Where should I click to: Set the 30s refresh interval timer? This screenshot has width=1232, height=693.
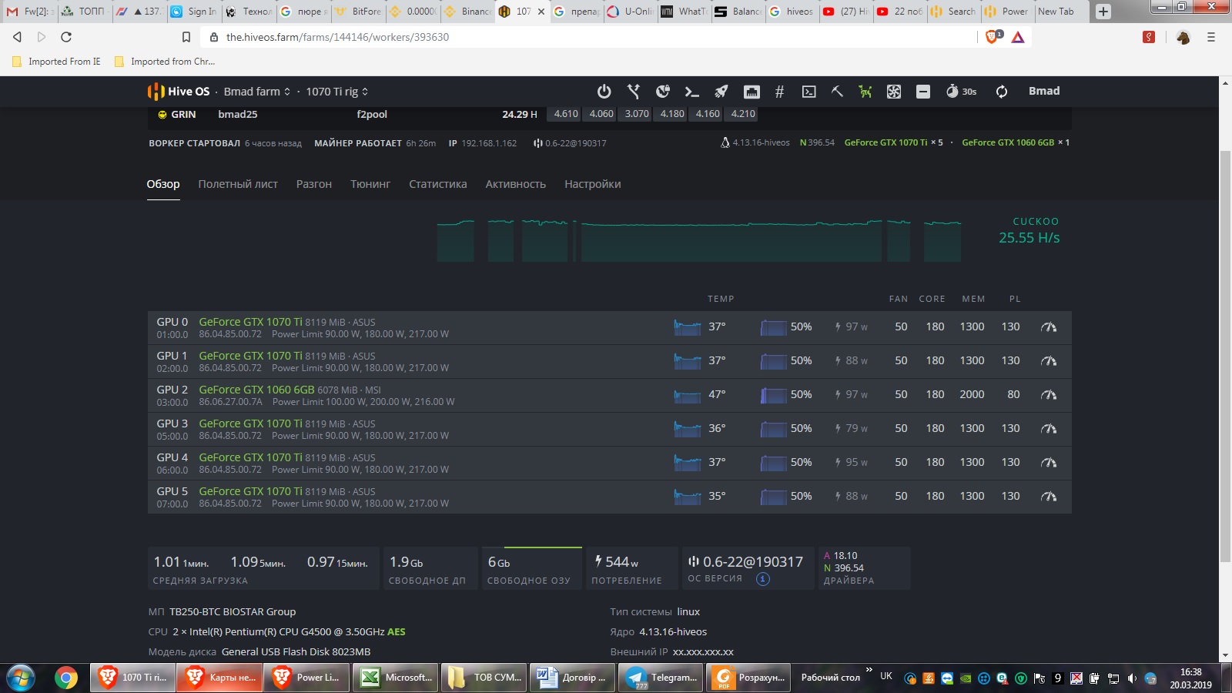point(961,92)
